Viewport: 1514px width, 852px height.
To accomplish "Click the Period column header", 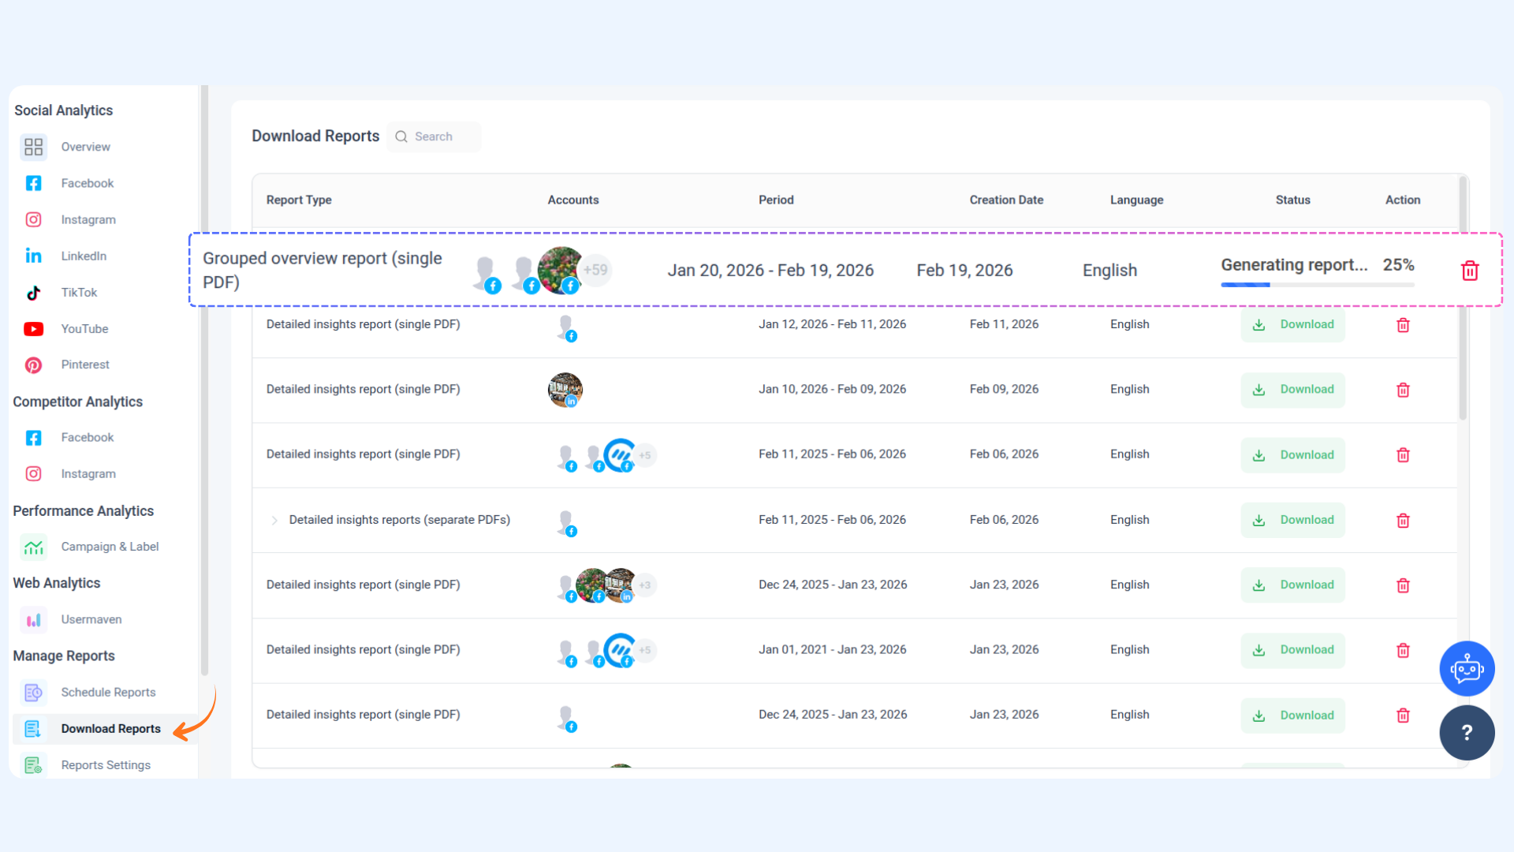I will click(776, 200).
